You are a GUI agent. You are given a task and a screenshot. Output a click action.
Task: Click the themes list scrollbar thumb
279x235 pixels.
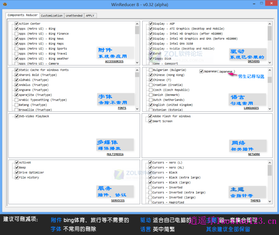tap(270, 170)
